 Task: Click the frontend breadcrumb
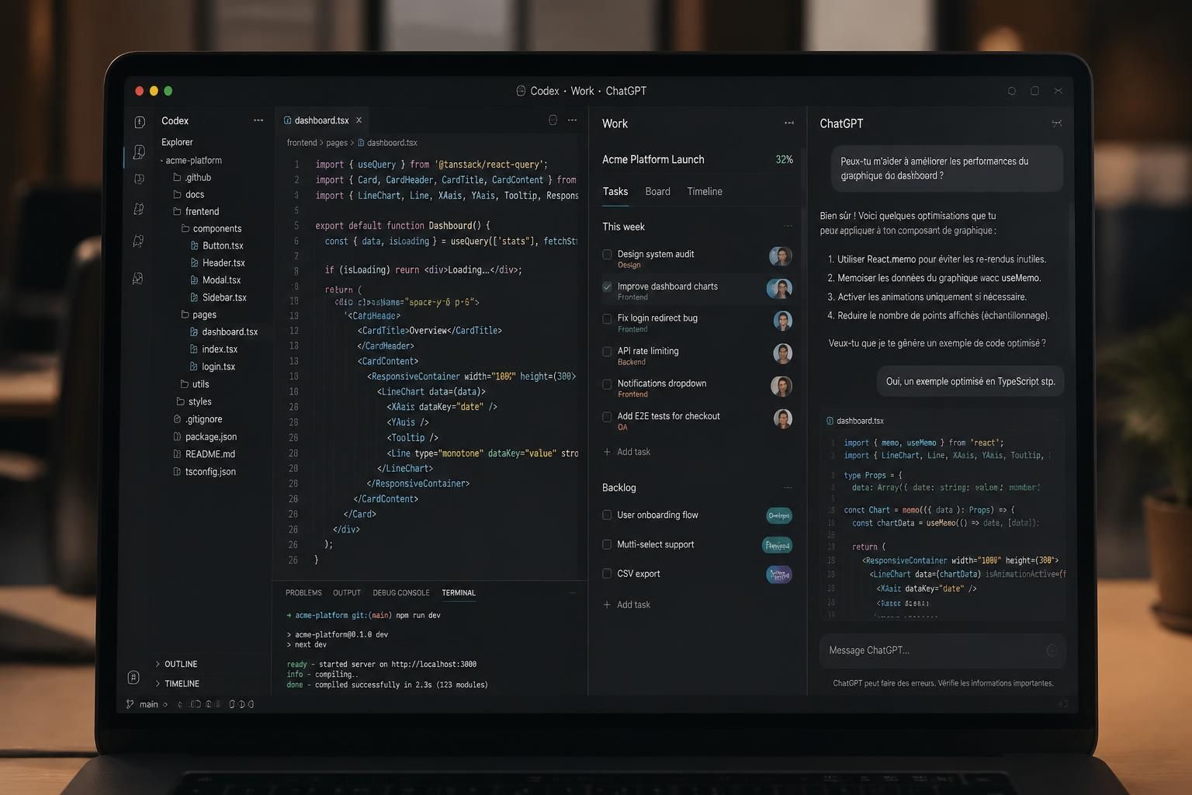tap(302, 143)
